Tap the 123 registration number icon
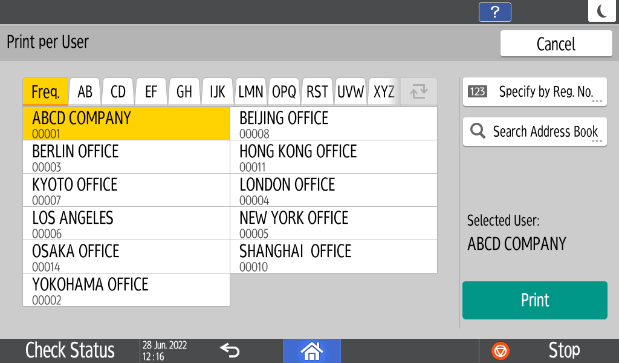The image size is (619, 363). pos(478,92)
